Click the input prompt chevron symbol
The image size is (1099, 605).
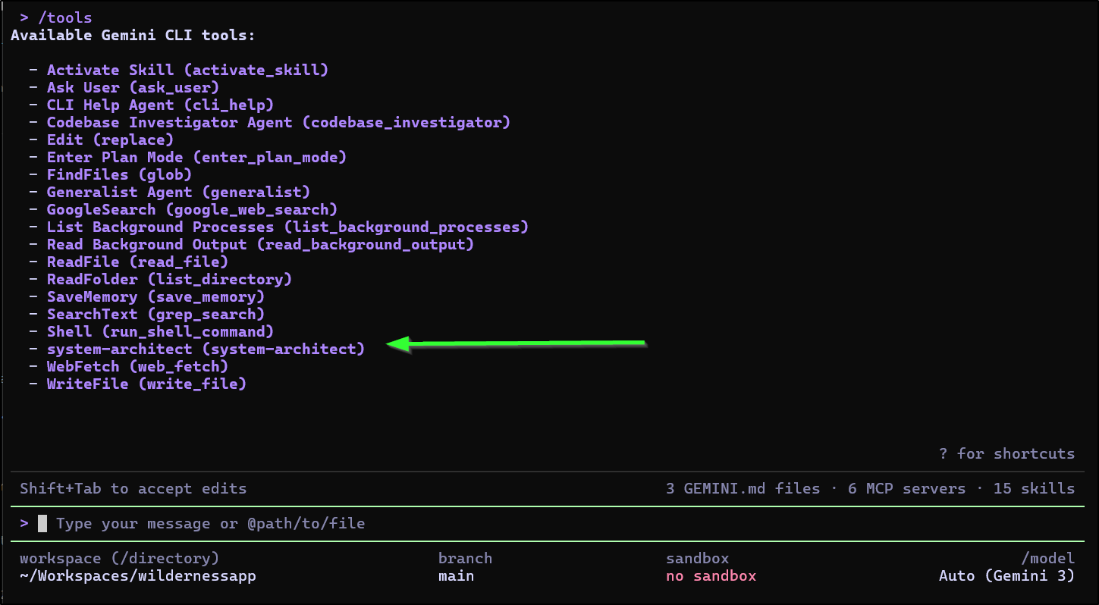click(x=24, y=523)
